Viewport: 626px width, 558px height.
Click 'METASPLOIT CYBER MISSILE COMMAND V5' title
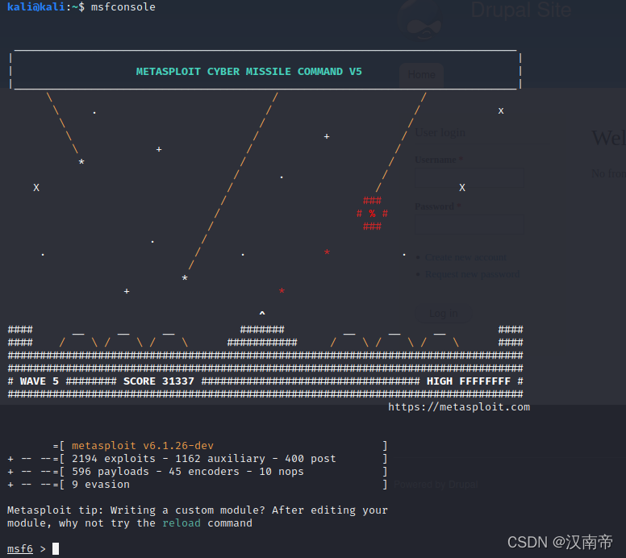point(248,72)
